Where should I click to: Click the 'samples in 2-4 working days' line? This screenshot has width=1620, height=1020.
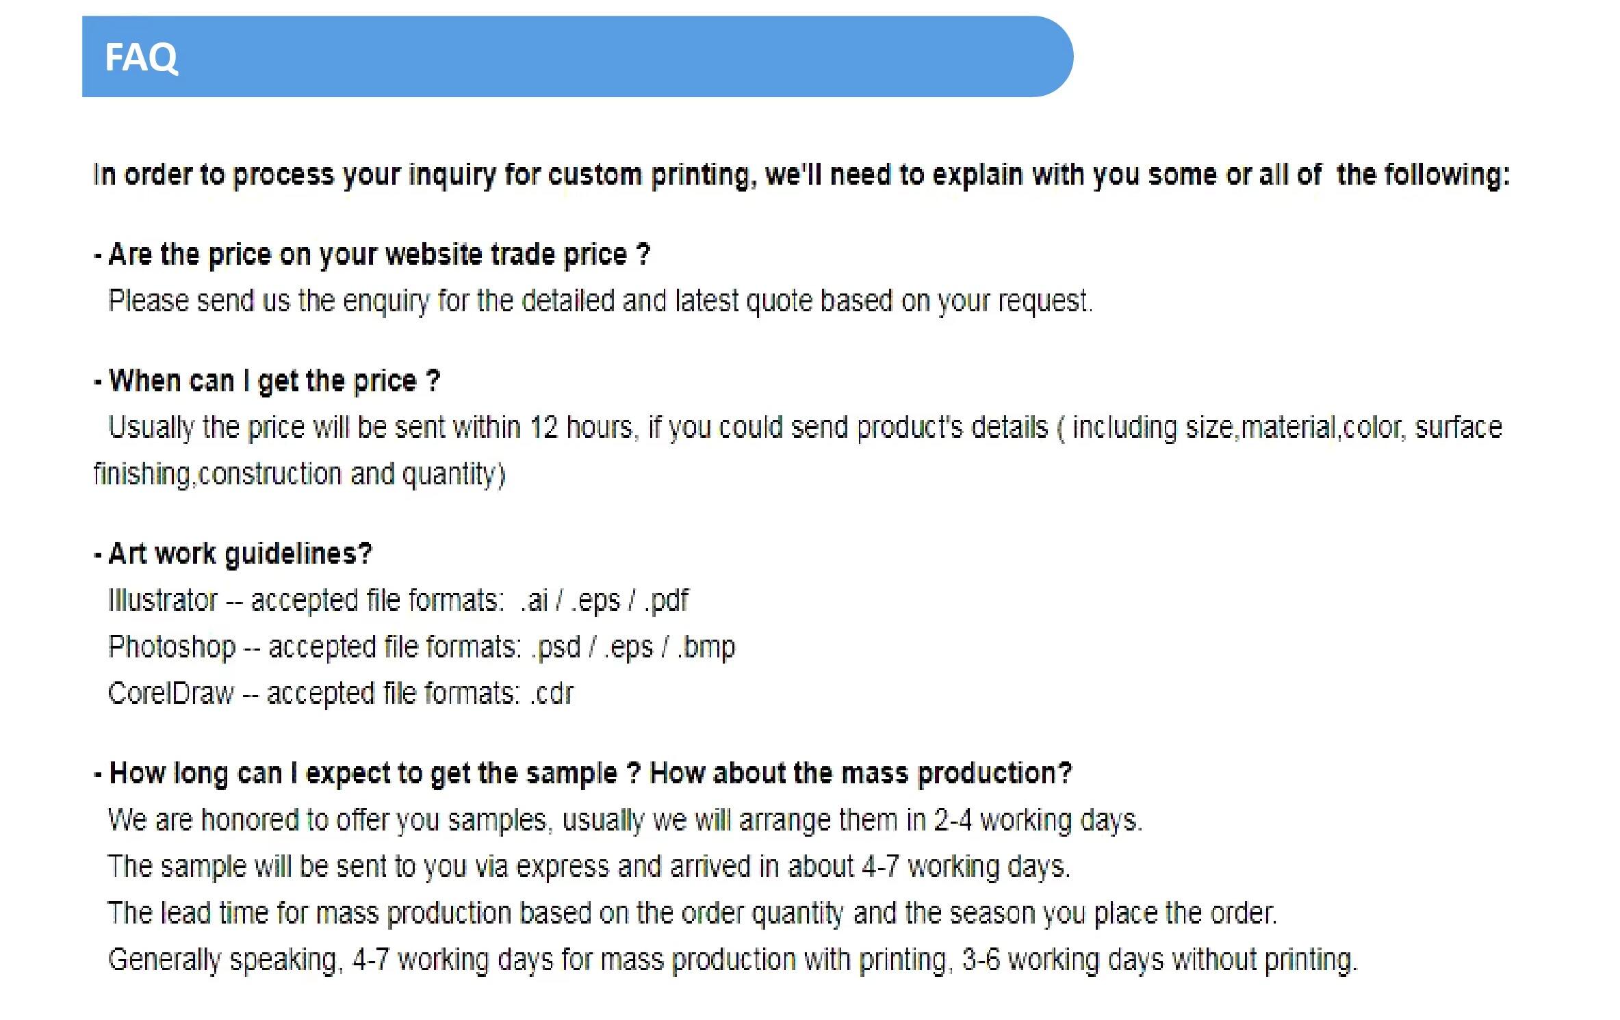[x=626, y=820]
